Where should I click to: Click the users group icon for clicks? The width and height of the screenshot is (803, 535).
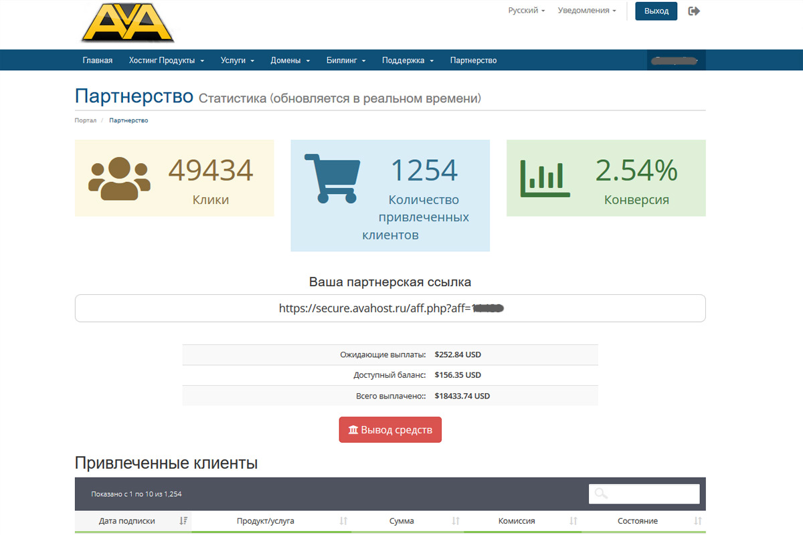pyautogui.click(x=118, y=179)
